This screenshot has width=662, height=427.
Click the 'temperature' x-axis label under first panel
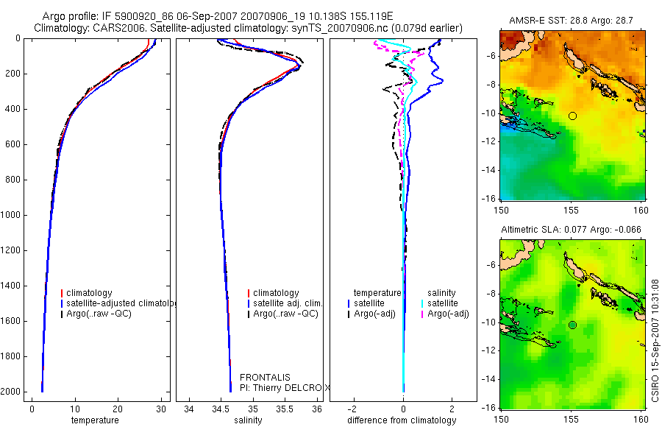(x=95, y=420)
